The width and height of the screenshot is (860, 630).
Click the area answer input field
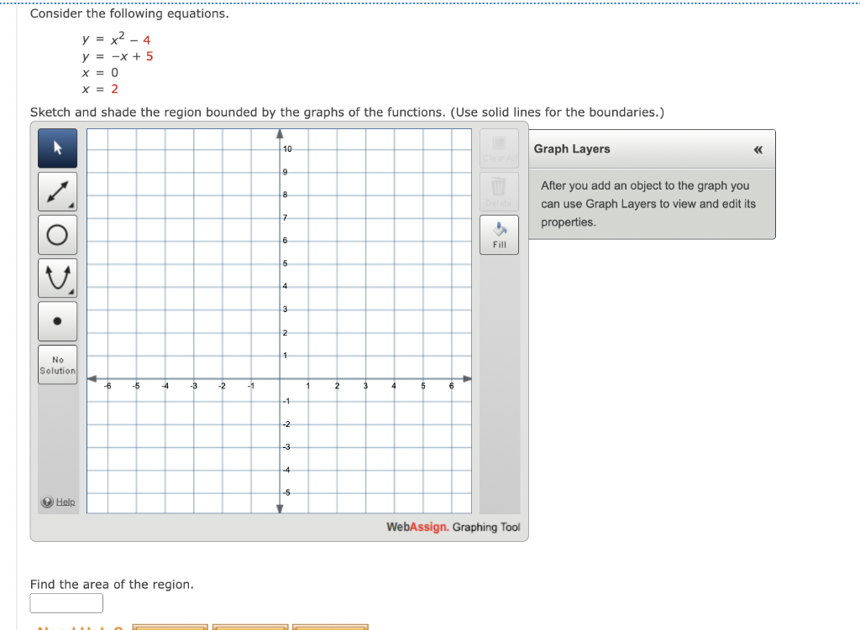pyautogui.click(x=66, y=602)
